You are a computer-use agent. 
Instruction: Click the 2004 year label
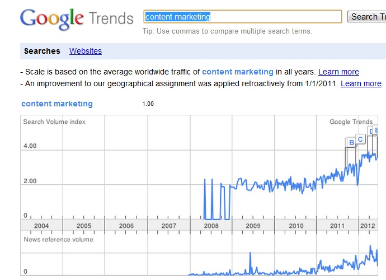coord(41,226)
